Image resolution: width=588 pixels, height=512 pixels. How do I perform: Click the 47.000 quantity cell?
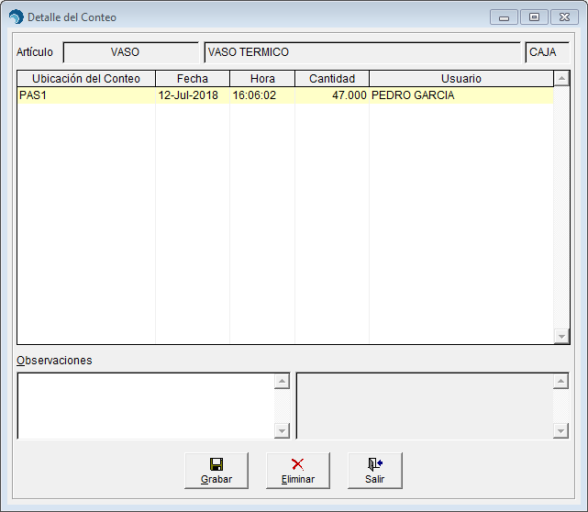coord(332,95)
